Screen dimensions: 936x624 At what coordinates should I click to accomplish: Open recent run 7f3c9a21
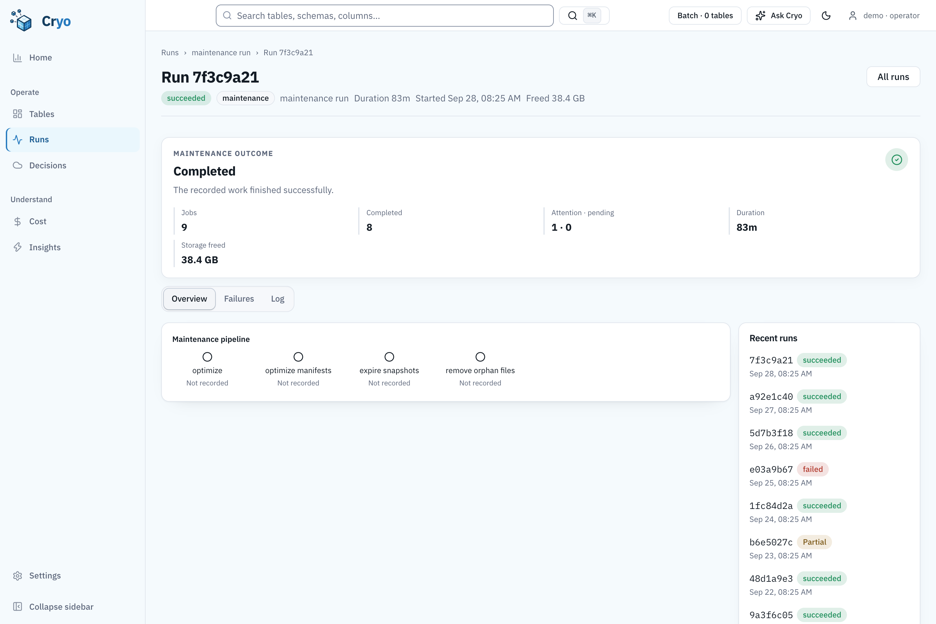point(771,360)
